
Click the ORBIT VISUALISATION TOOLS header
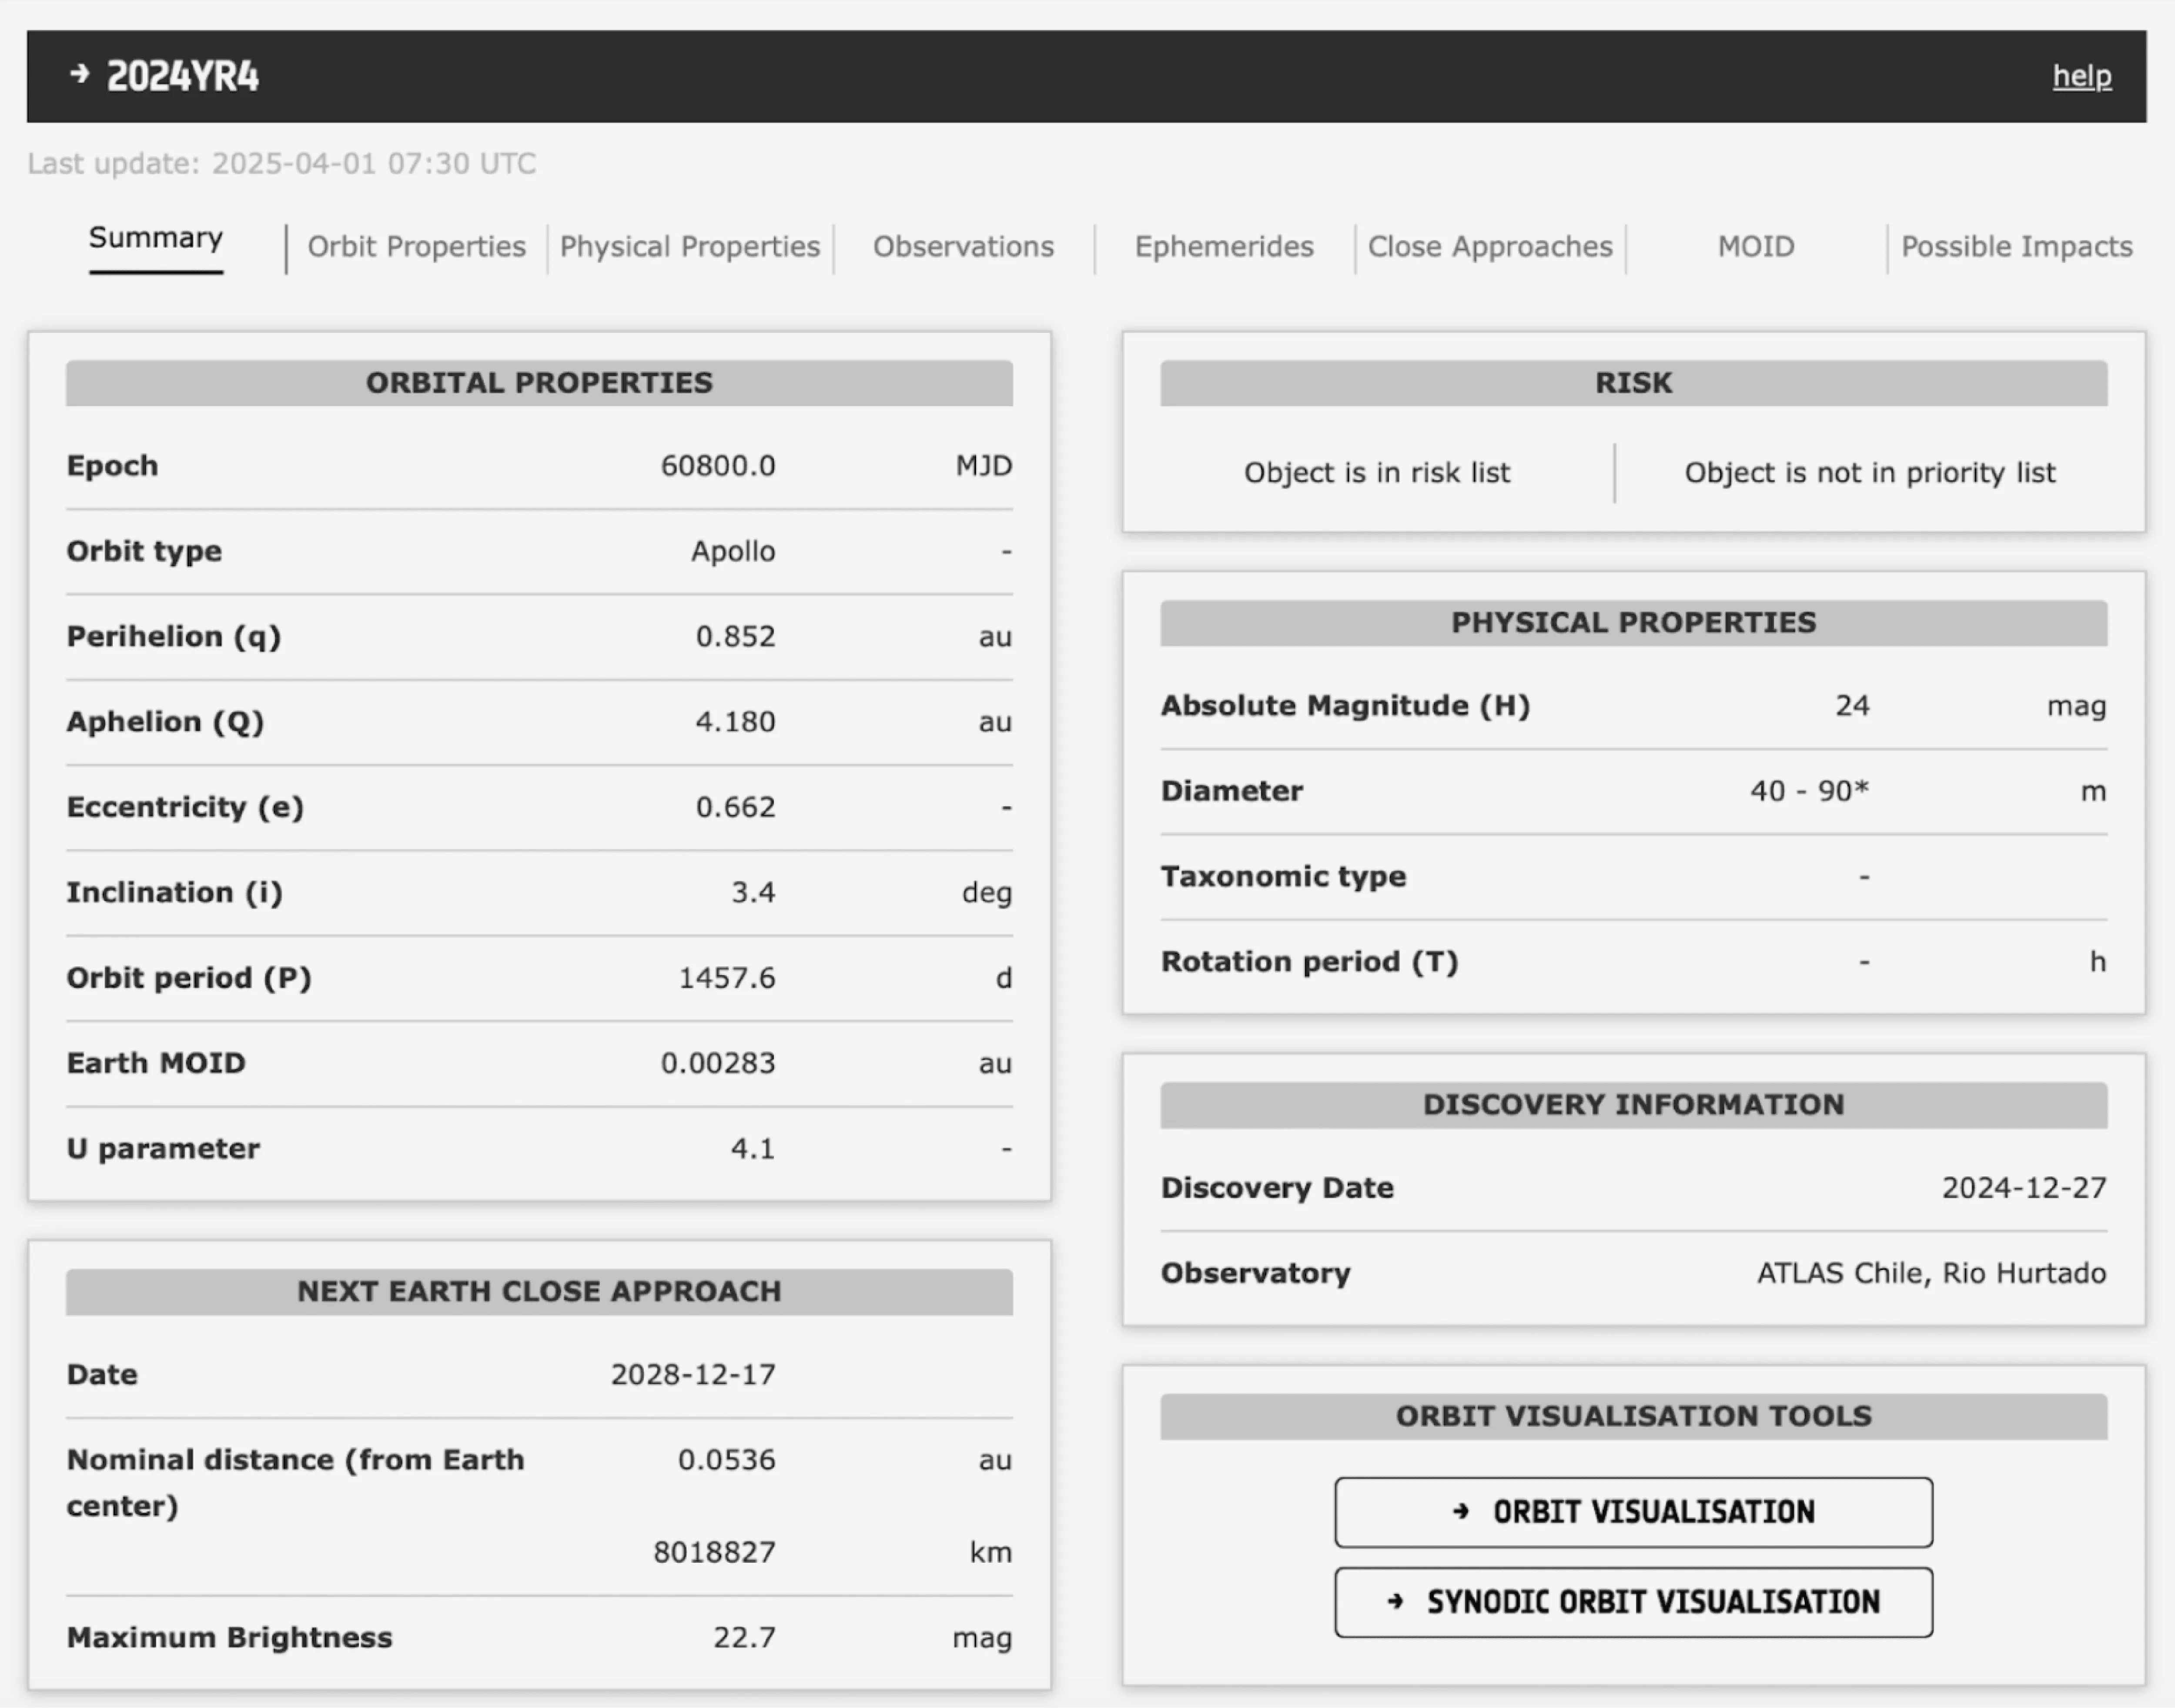(1633, 1417)
